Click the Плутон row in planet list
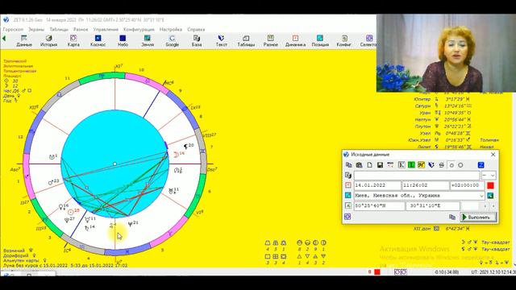 click(x=442, y=126)
